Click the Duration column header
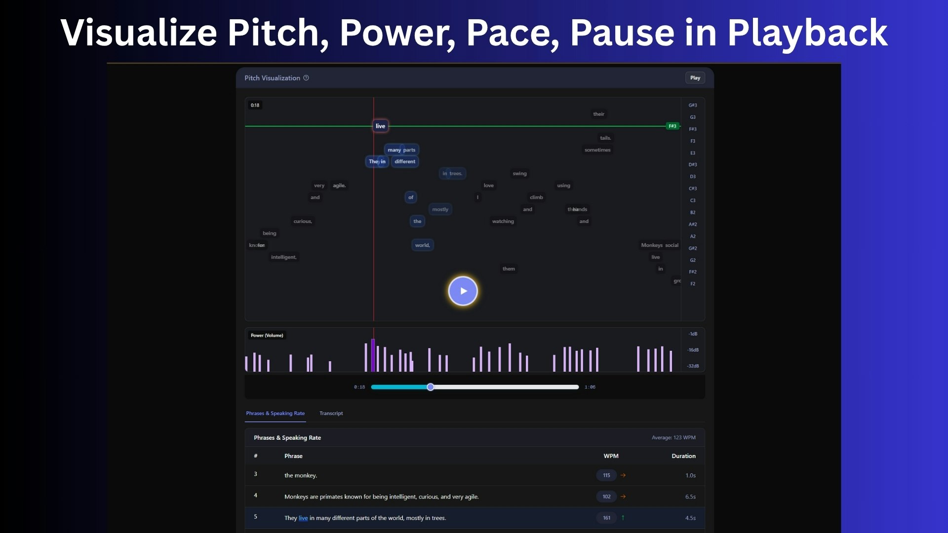Viewport: 948px width, 533px height. 683,456
